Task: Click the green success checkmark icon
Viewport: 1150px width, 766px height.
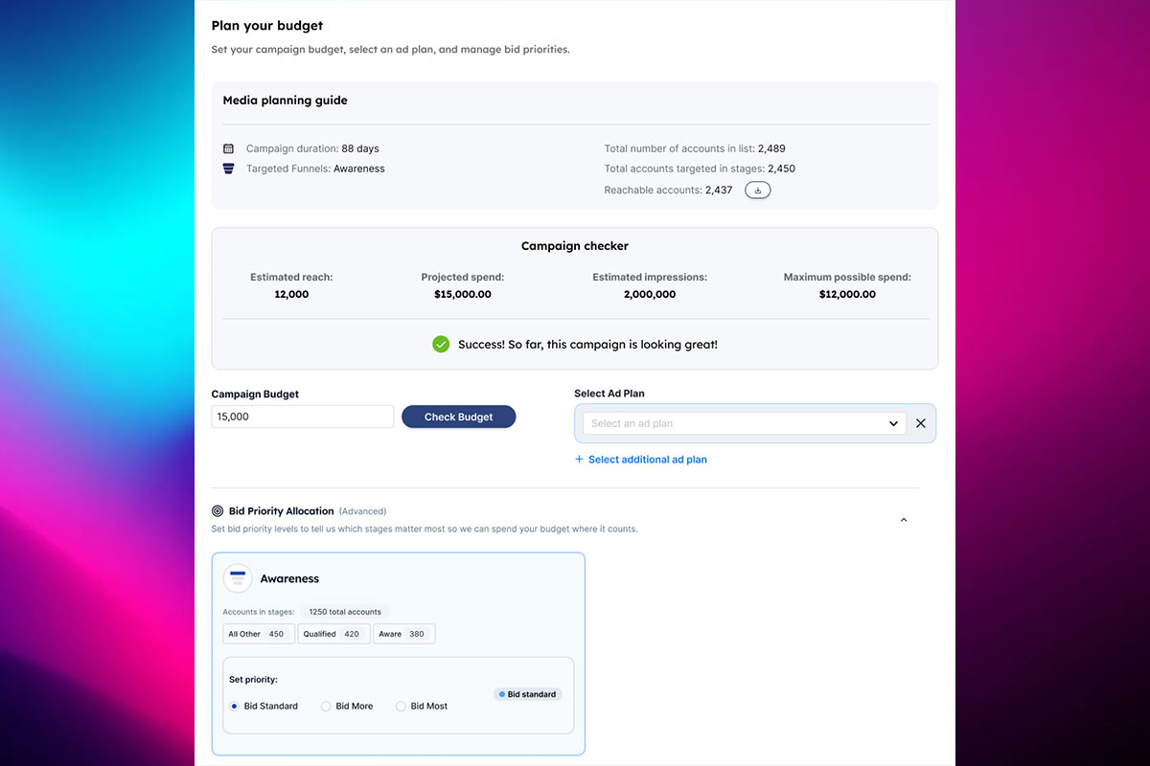Action: (441, 344)
